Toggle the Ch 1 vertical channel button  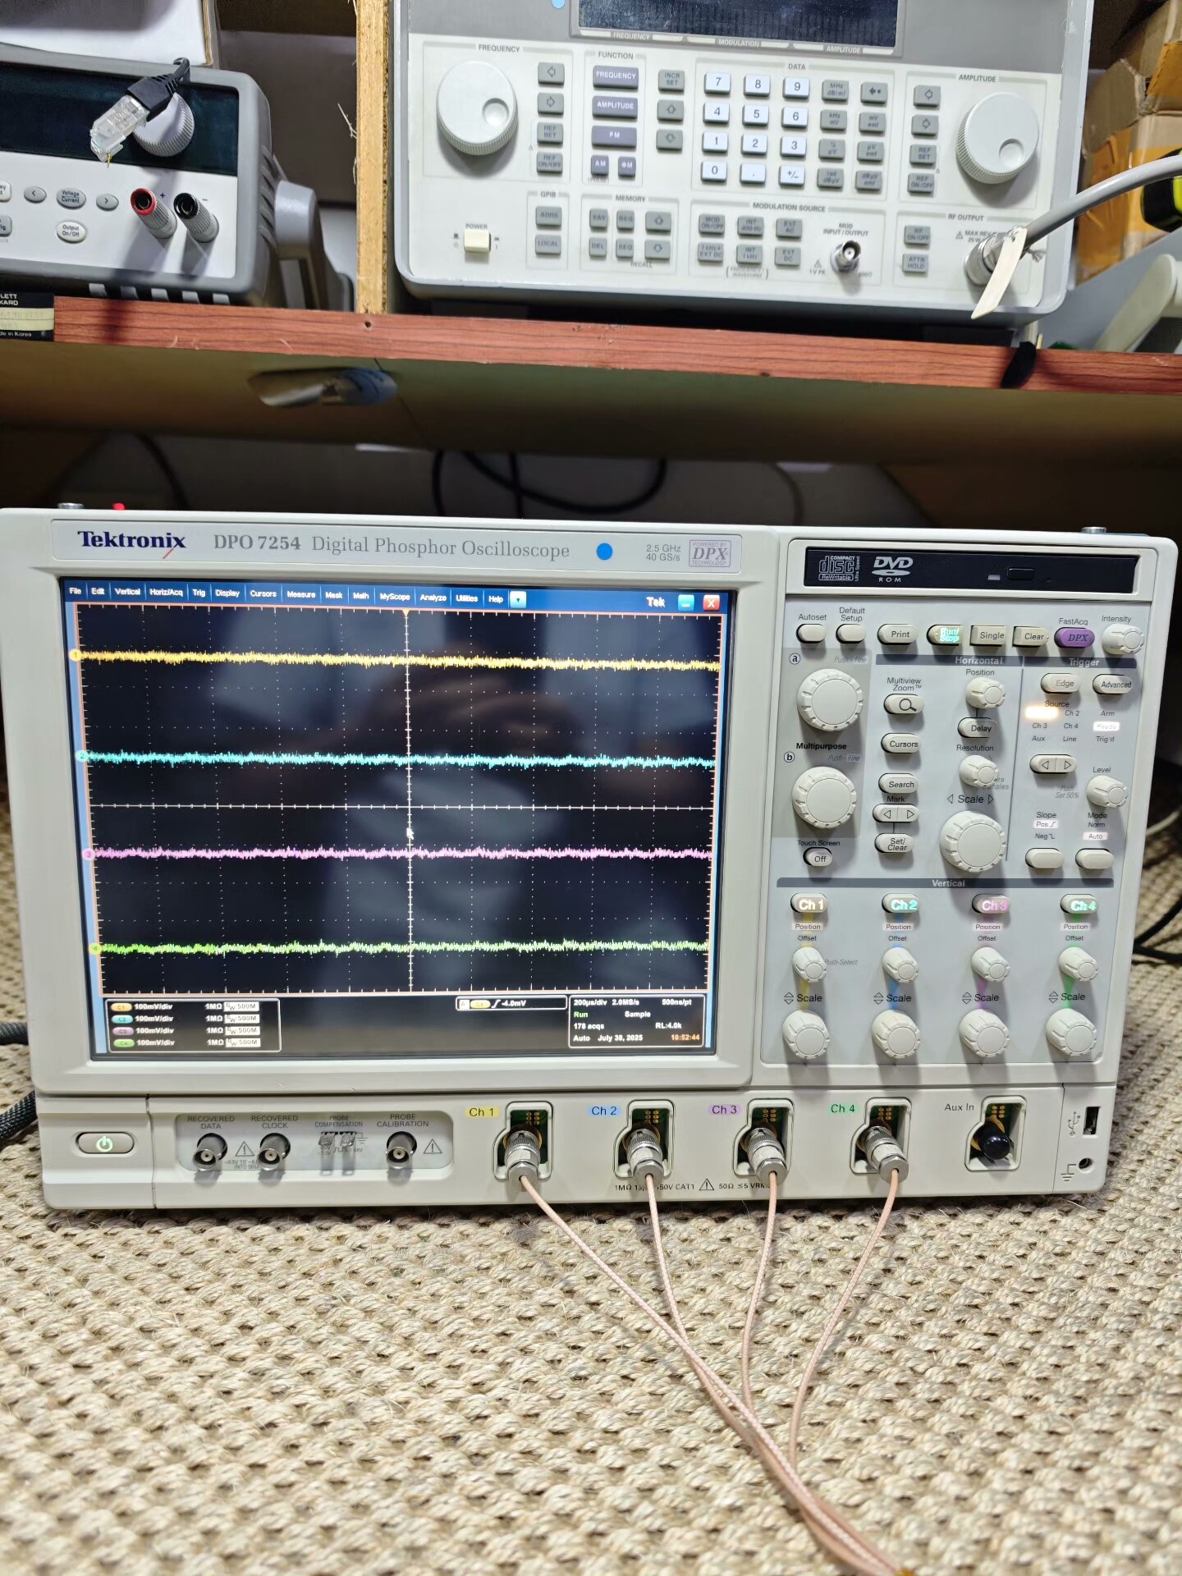(809, 905)
